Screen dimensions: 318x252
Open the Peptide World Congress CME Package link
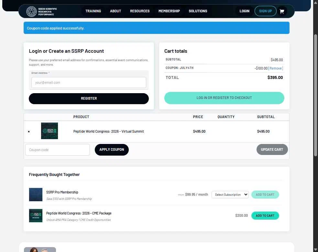[79, 213]
